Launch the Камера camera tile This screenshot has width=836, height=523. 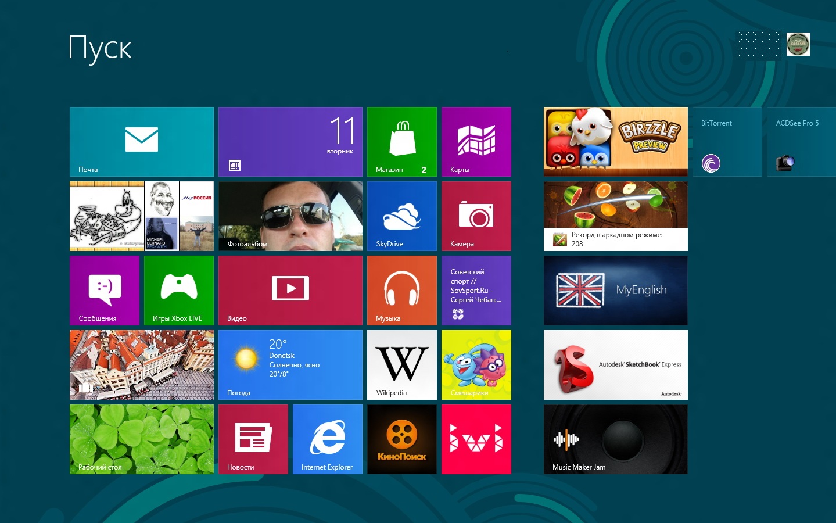(476, 216)
